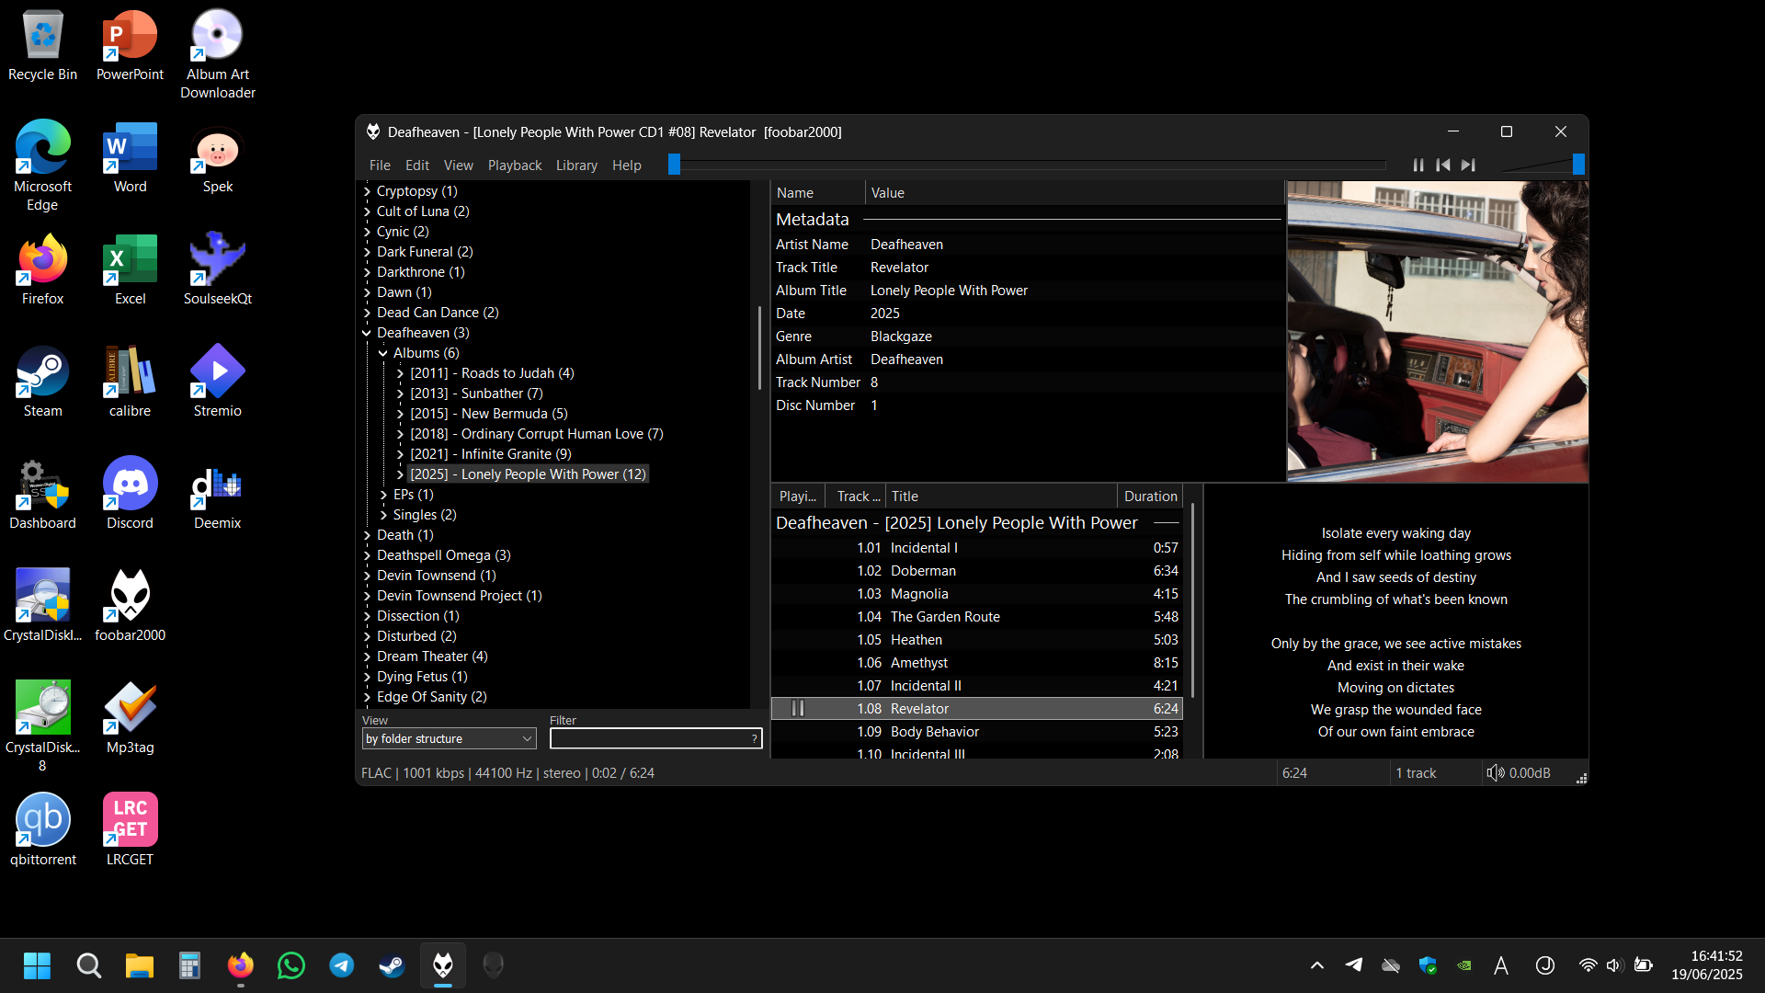The height and width of the screenshot is (993, 1765).
Task: Click the Name column header in properties
Action: coord(817,193)
